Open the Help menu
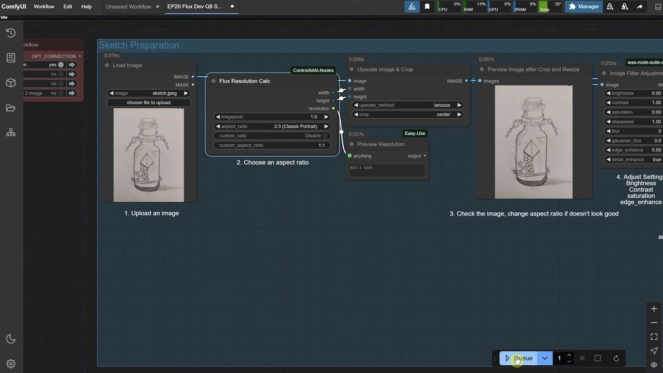The height and width of the screenshot is (373, 663). pos(86,7)
